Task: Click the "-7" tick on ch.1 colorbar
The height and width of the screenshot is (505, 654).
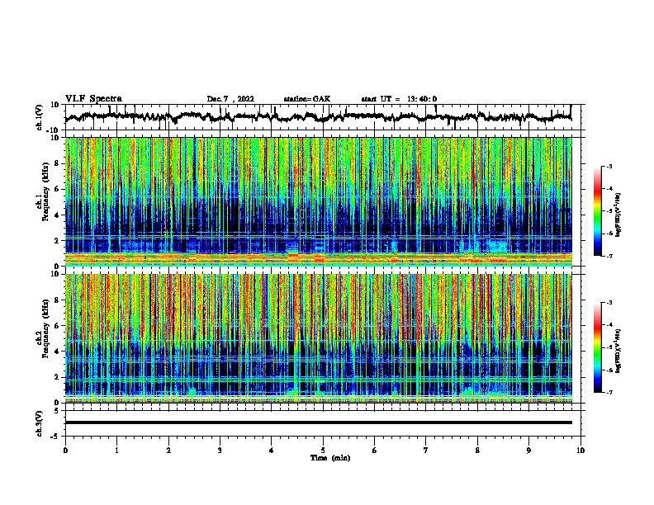Action: (609, 256)
